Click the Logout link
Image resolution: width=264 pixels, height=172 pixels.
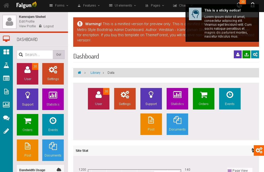pos(49,26)
